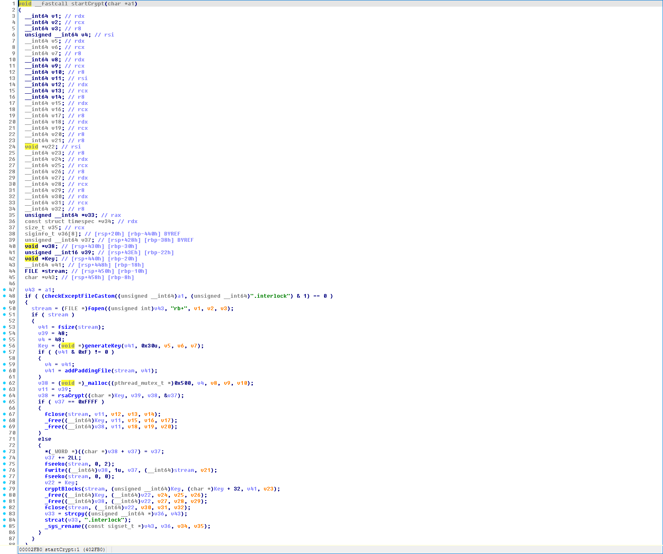Select the FILE *stream declaration

pos(46,271)
